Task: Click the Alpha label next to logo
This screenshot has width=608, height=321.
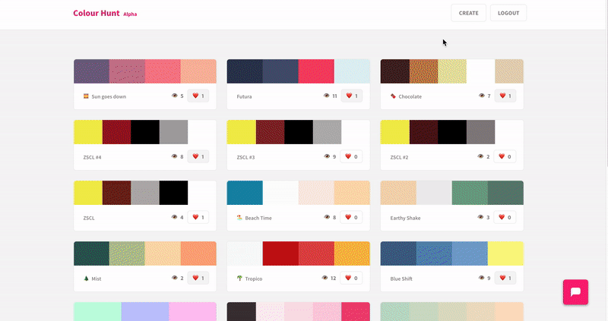Action: point(130,14)
